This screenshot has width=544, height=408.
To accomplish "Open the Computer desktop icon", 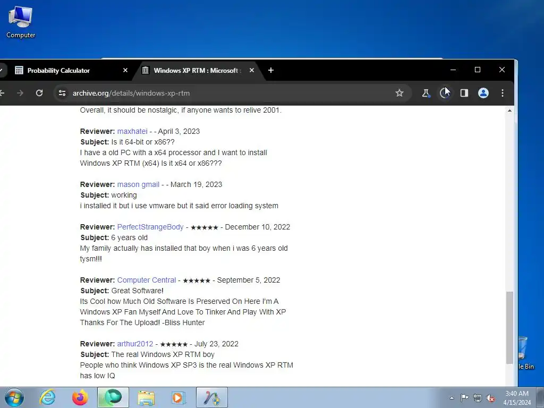I will [21, 22].
